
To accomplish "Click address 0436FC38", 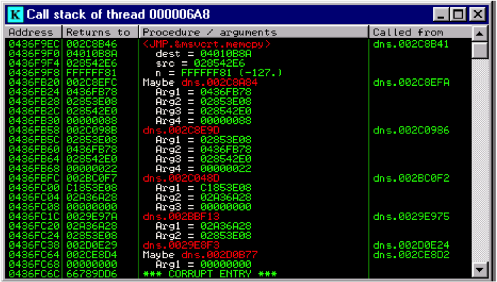I will click(34, 245).
